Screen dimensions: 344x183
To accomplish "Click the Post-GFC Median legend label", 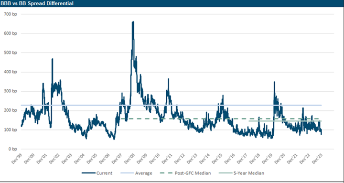I will tap(193, 173).
